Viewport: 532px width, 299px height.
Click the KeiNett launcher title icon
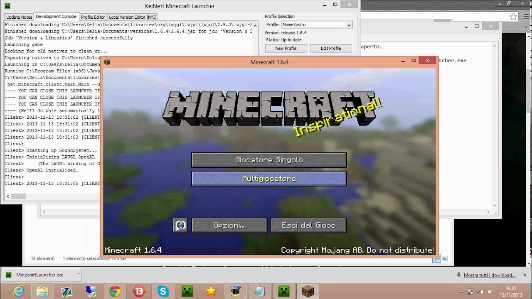pos(7,6)
